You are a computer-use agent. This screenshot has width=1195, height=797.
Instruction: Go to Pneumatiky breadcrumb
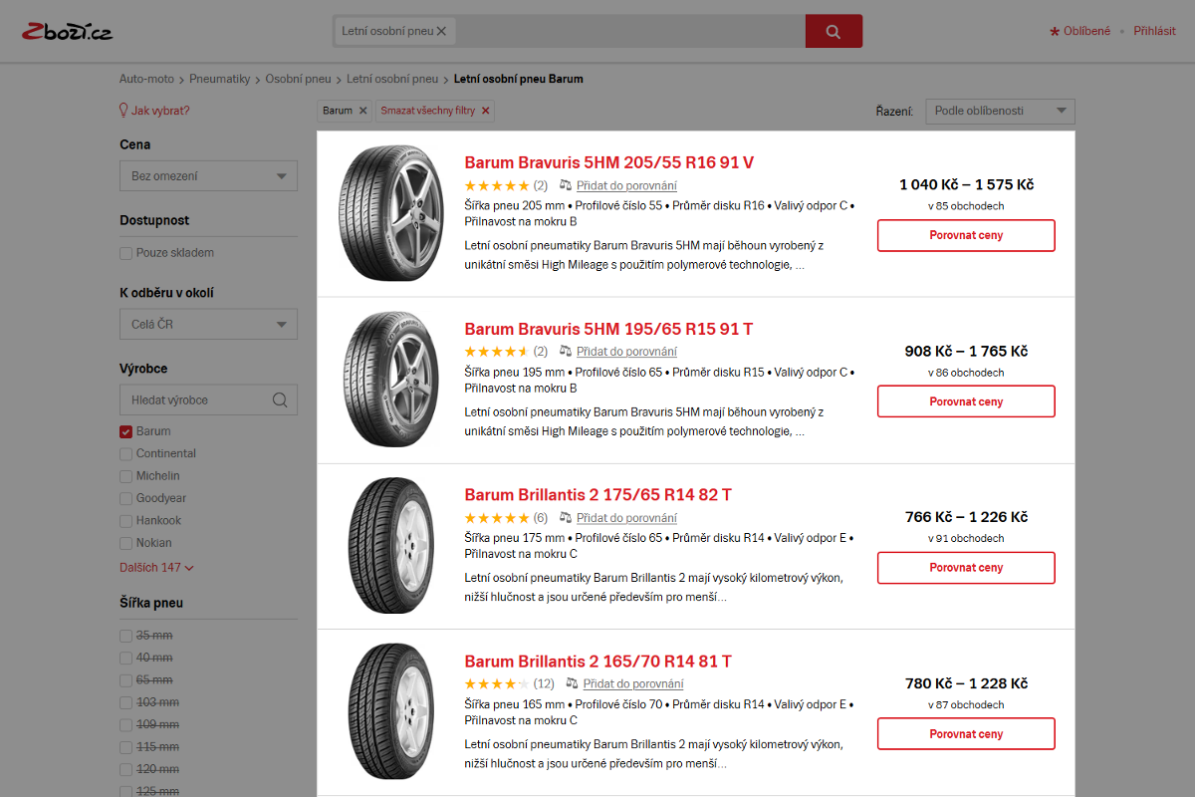click(x=220, y=79)
